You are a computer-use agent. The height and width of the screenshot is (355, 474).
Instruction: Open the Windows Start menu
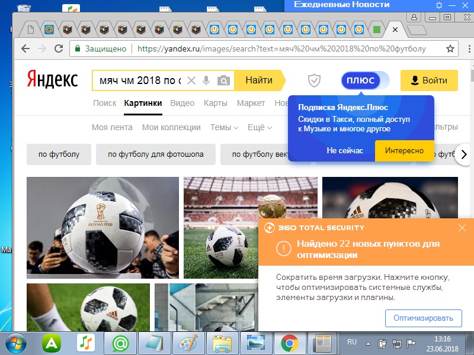[x=16, y=343]
